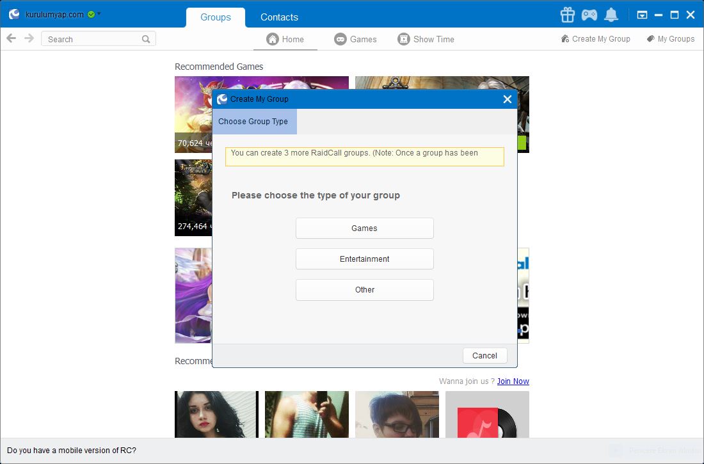Open online status dropdown next to username
Screen dimensions: 704x464
click(99, 13)
